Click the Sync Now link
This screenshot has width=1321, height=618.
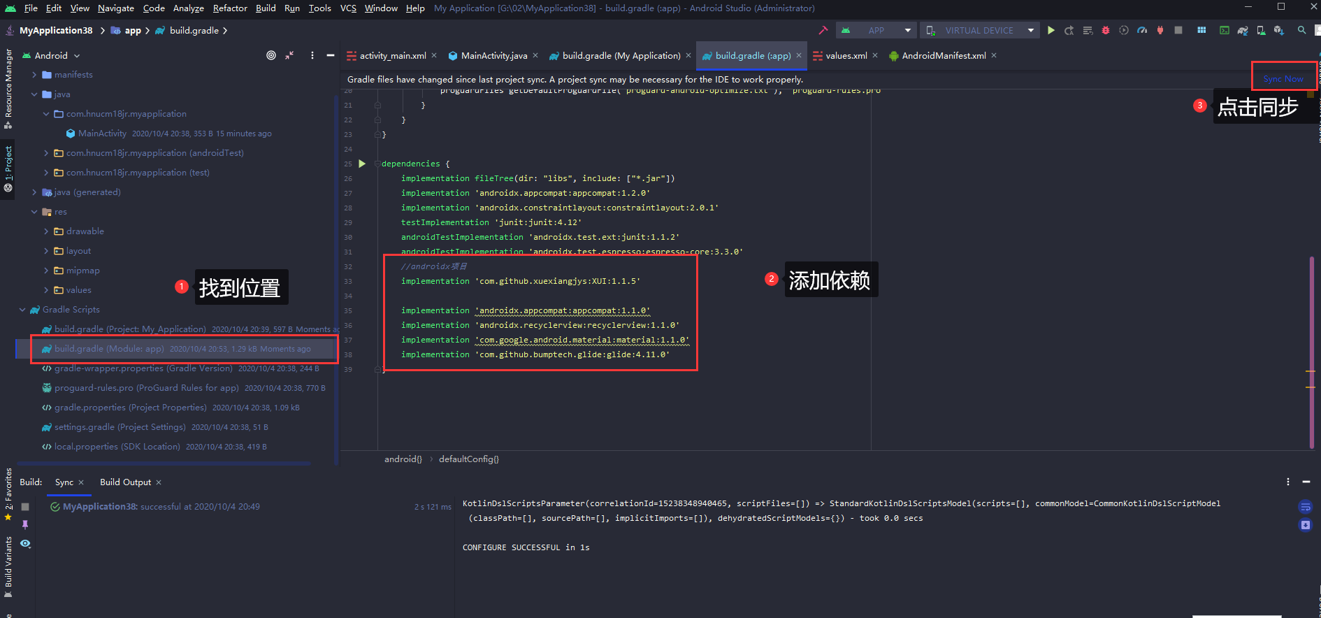click(x=1283, y=79)
